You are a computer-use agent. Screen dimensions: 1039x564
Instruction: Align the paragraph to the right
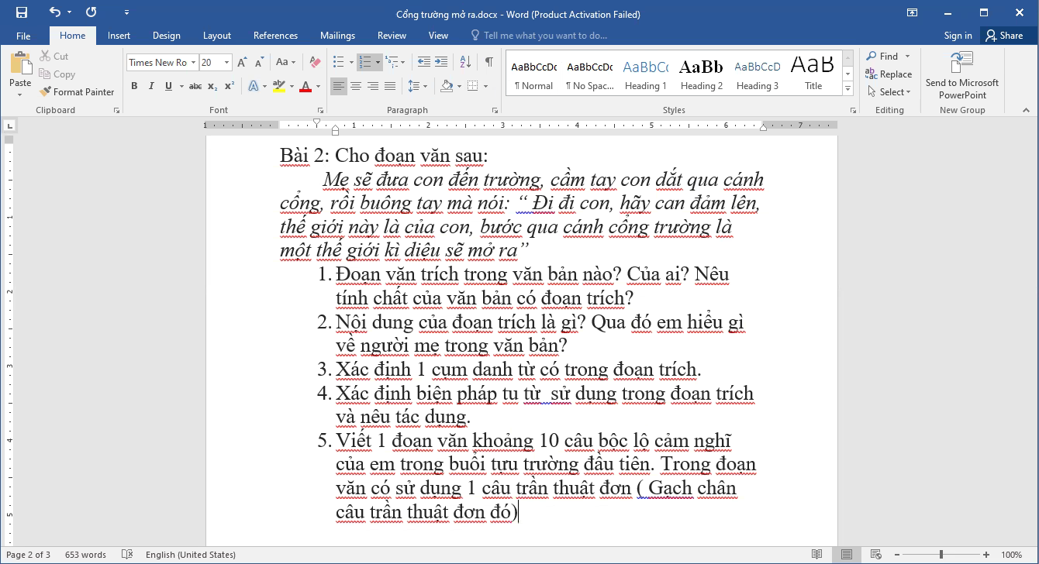(373, 86)
